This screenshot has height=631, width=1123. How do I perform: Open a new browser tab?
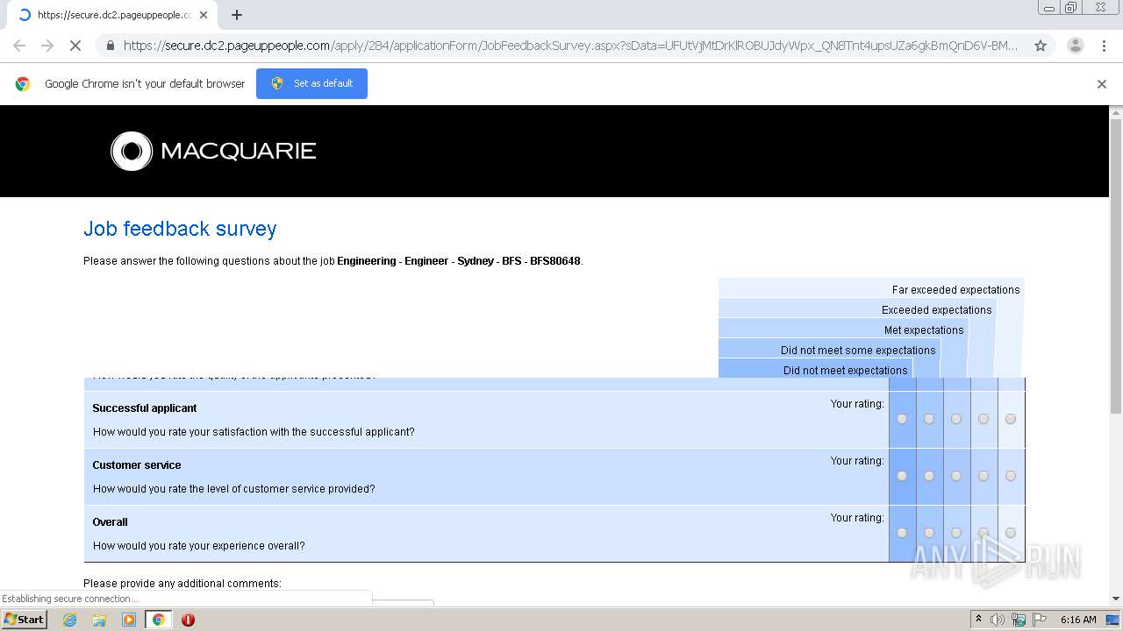(x=237, y=15)
